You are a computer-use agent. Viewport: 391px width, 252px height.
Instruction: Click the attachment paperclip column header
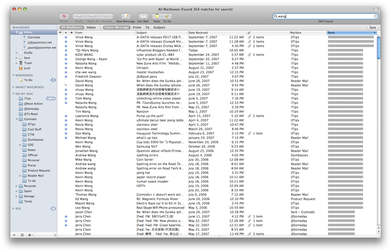click(249, 33)
